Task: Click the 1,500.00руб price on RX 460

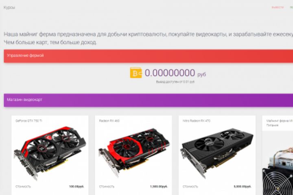Action: pyautogui.click(x=159, y=186)
